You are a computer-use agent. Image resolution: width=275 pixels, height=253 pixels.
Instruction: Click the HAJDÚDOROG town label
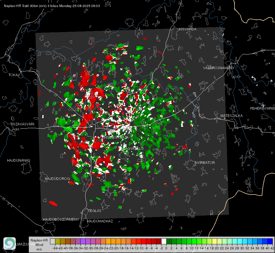click(57, 179)
